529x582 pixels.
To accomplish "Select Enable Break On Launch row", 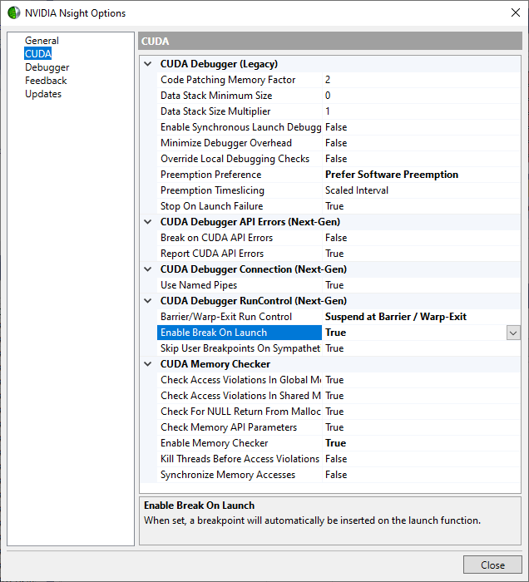I will (240, 333).
